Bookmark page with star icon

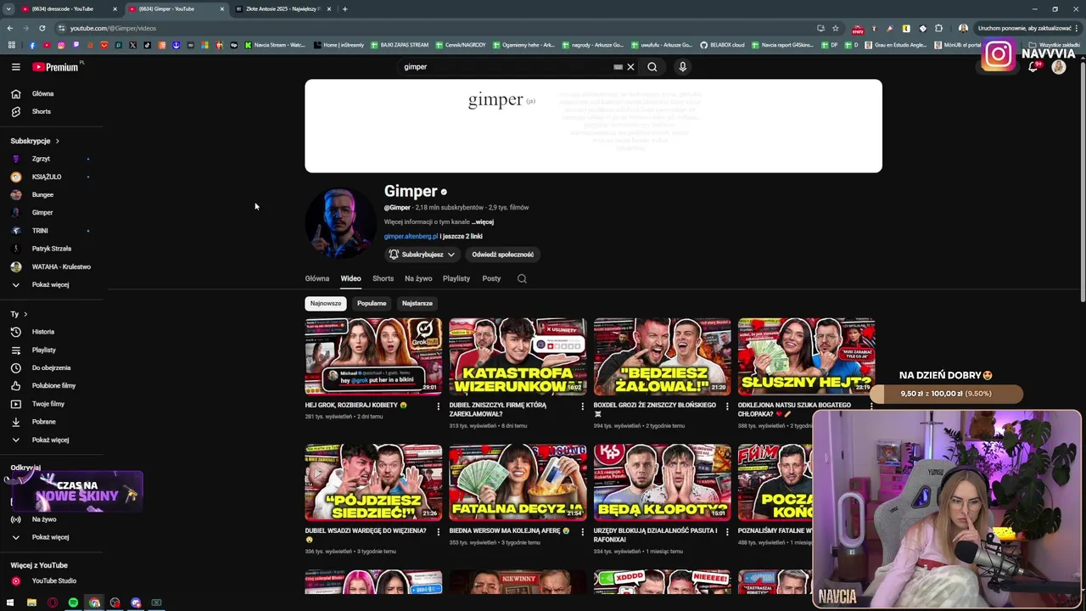pyautogui.click(x=835, y=28)
